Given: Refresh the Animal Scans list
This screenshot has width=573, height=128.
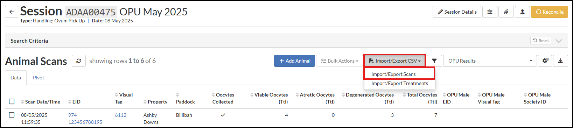Looking at the screenshot, I should click(x=79, y=61).
